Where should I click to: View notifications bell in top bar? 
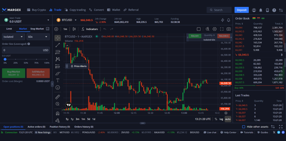click(x=261, y=10)
